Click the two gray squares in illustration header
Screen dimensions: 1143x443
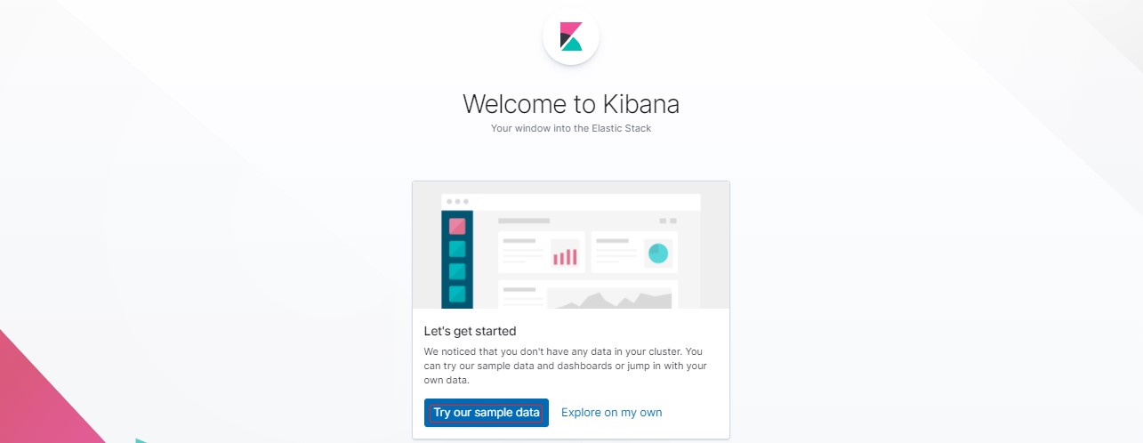tap(668, 221)
